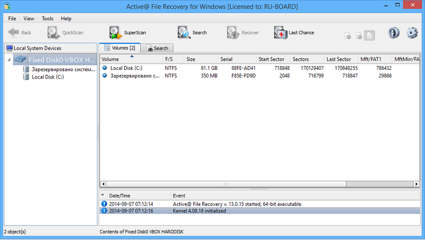The image size is (425, 240).
Task: Click the QuickScan toolbar icon
Action: tap(53, 33)
